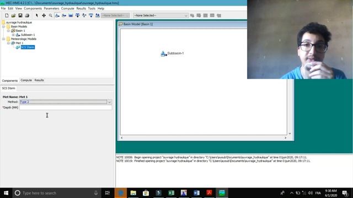Create a new project with the blank page icon
Image resolution: width=353 pixels, height=198 pixels.
[x=7, y=15]
